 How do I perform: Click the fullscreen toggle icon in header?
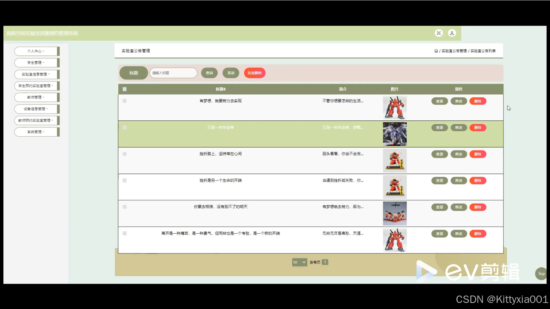pos(438,33)
